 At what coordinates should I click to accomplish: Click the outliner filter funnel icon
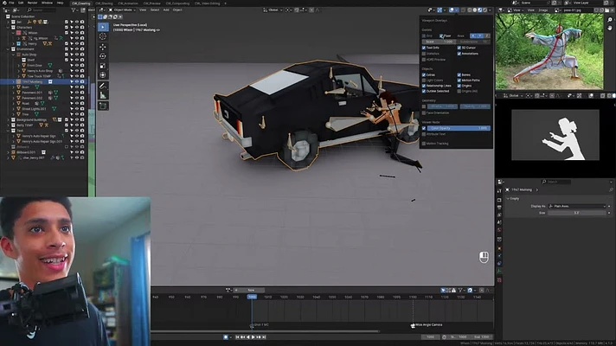pyautogui.click(x=74, y=10)
